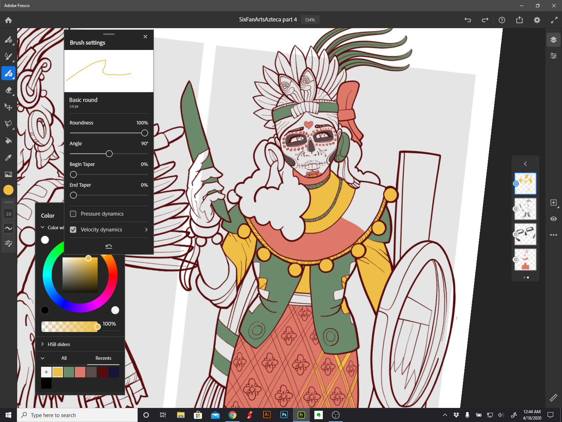Close the Brush settings panel

(x=145, y=37)
